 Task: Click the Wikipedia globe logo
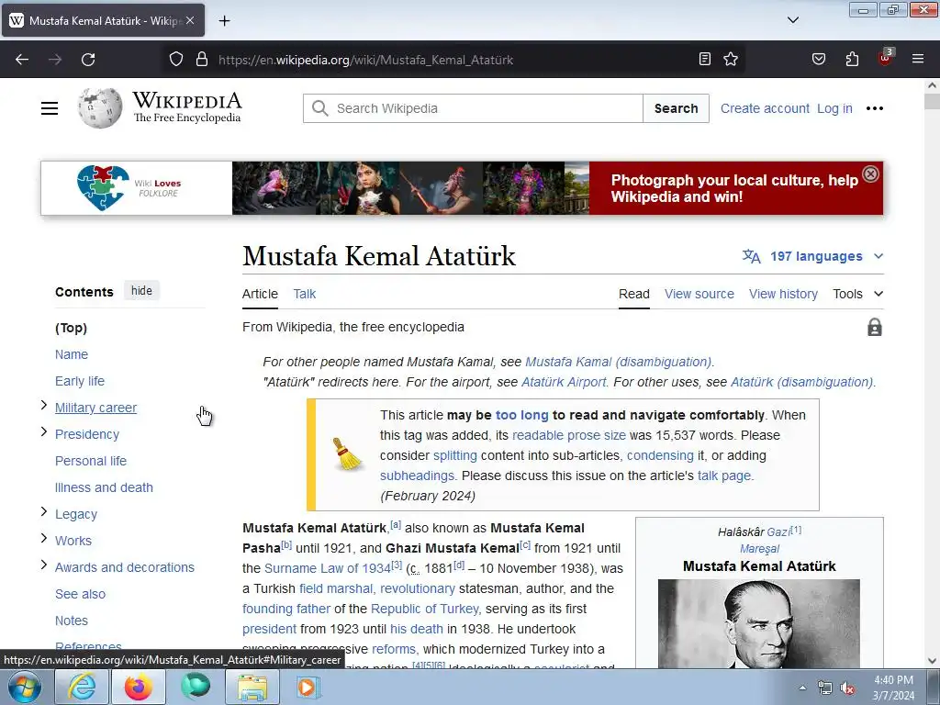tap(99, 108)
